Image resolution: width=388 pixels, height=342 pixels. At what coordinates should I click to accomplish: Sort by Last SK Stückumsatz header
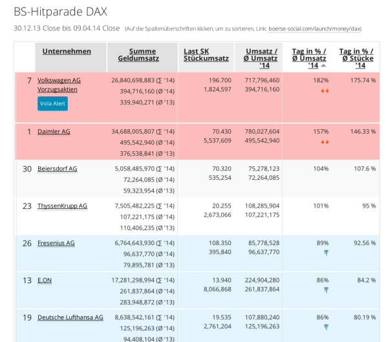pos(206,55)
